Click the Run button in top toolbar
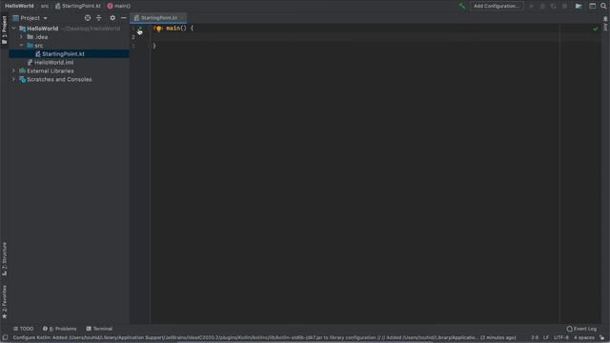 tap(532, 6)
